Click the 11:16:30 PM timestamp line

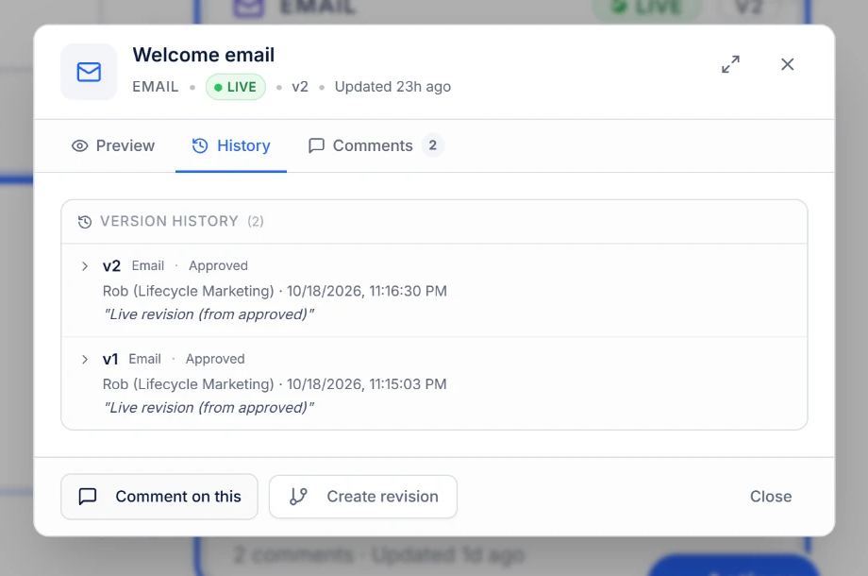point(275,292)
